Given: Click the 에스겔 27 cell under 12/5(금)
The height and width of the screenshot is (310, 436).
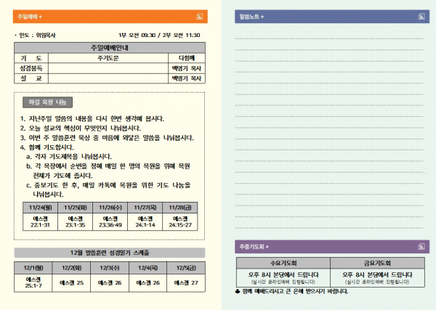Looking at the screenshot, I should [x=185, y=282].
